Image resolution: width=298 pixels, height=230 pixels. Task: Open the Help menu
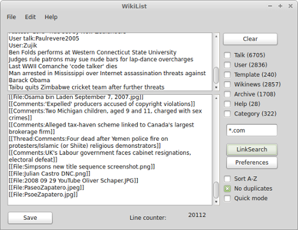(x=51, y=17)
